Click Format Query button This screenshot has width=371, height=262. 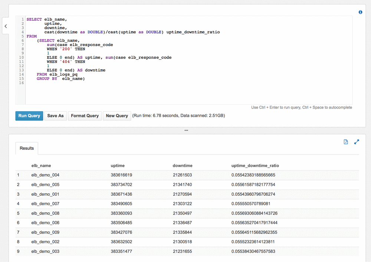tap(85, 116)
